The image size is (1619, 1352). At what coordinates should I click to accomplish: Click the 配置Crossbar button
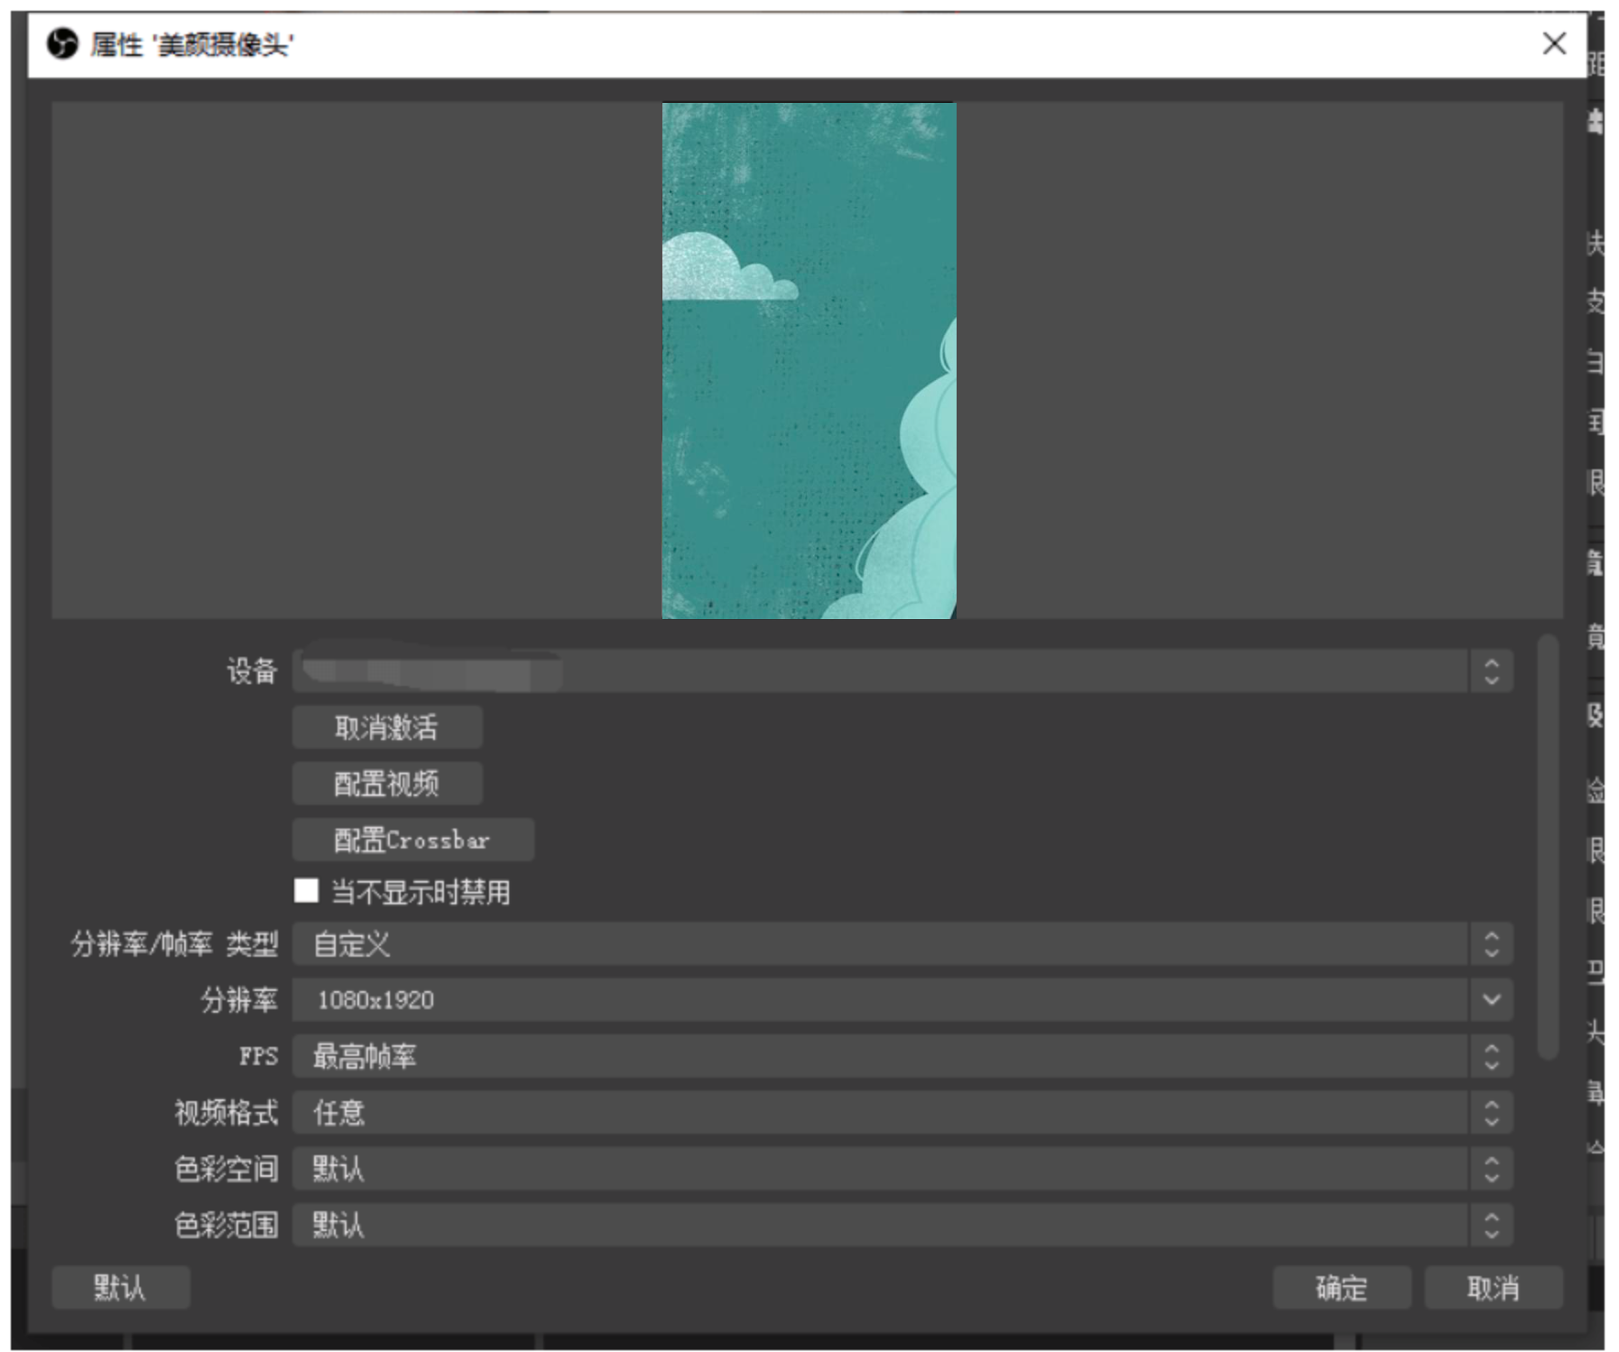(x=412, y=839)
